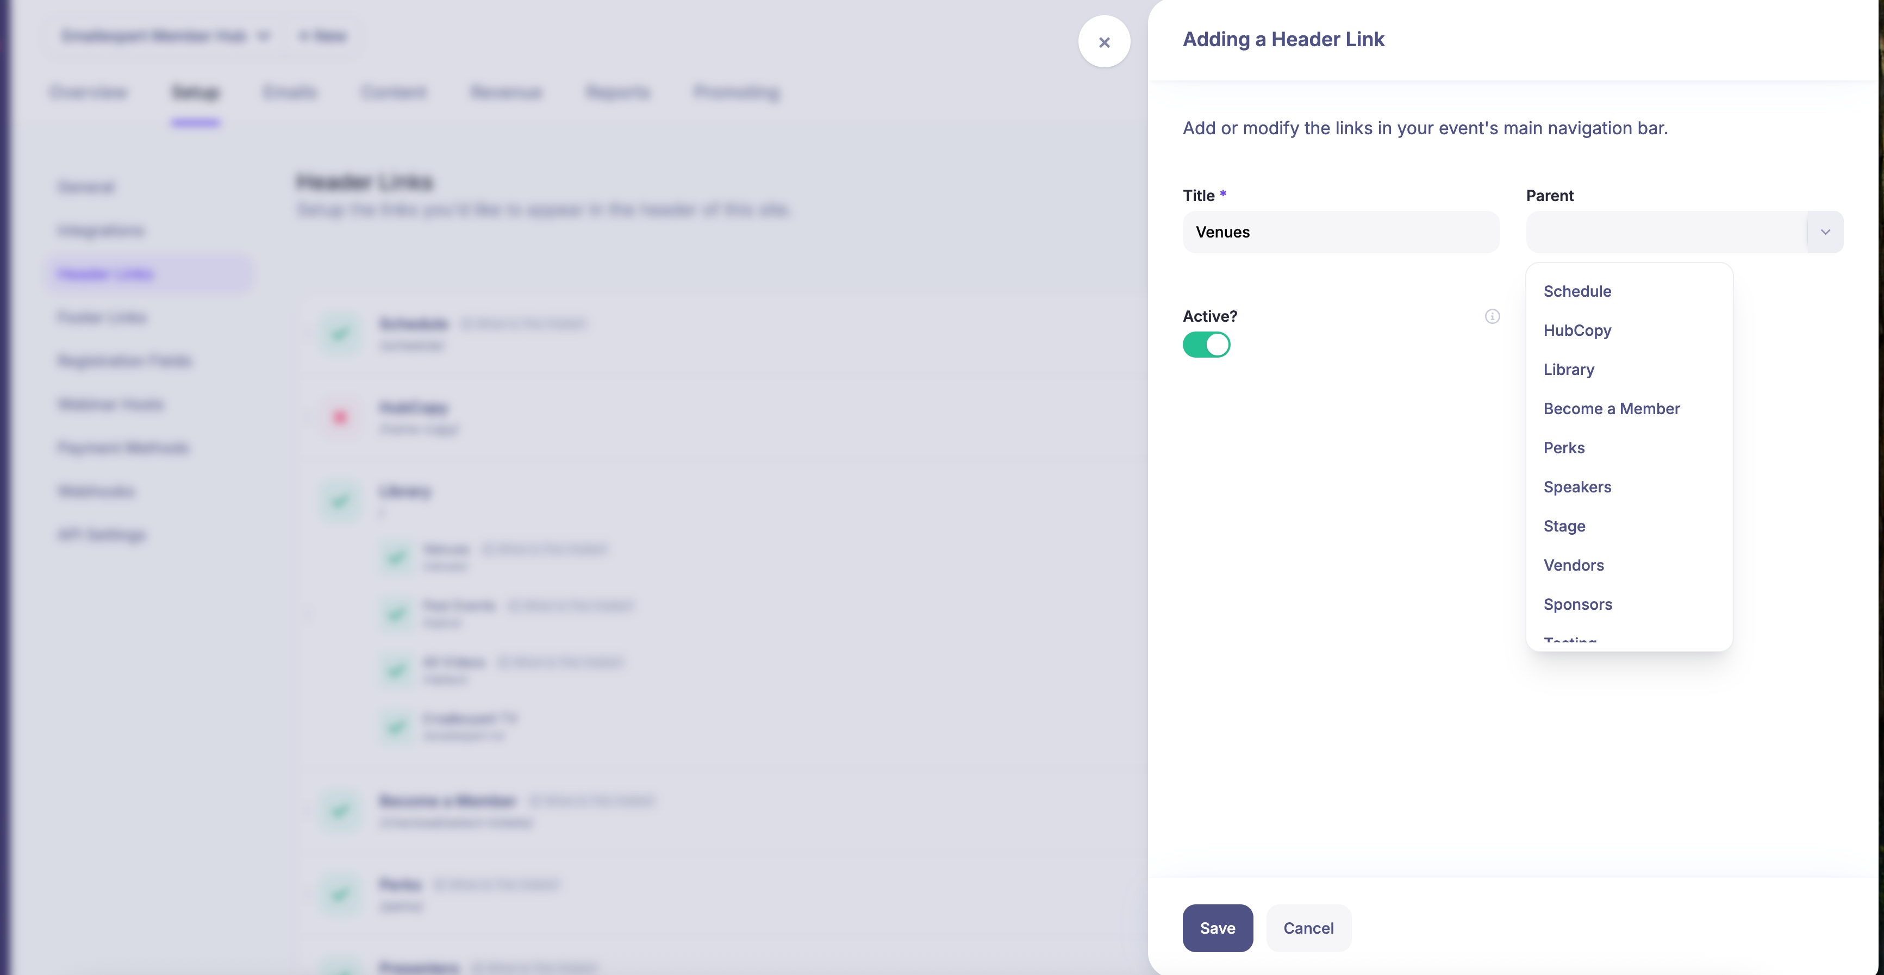The height and width of the screenshot is (975, 1884).
Task: Focus the Parent combo box input
Action: click(1666, 232)
